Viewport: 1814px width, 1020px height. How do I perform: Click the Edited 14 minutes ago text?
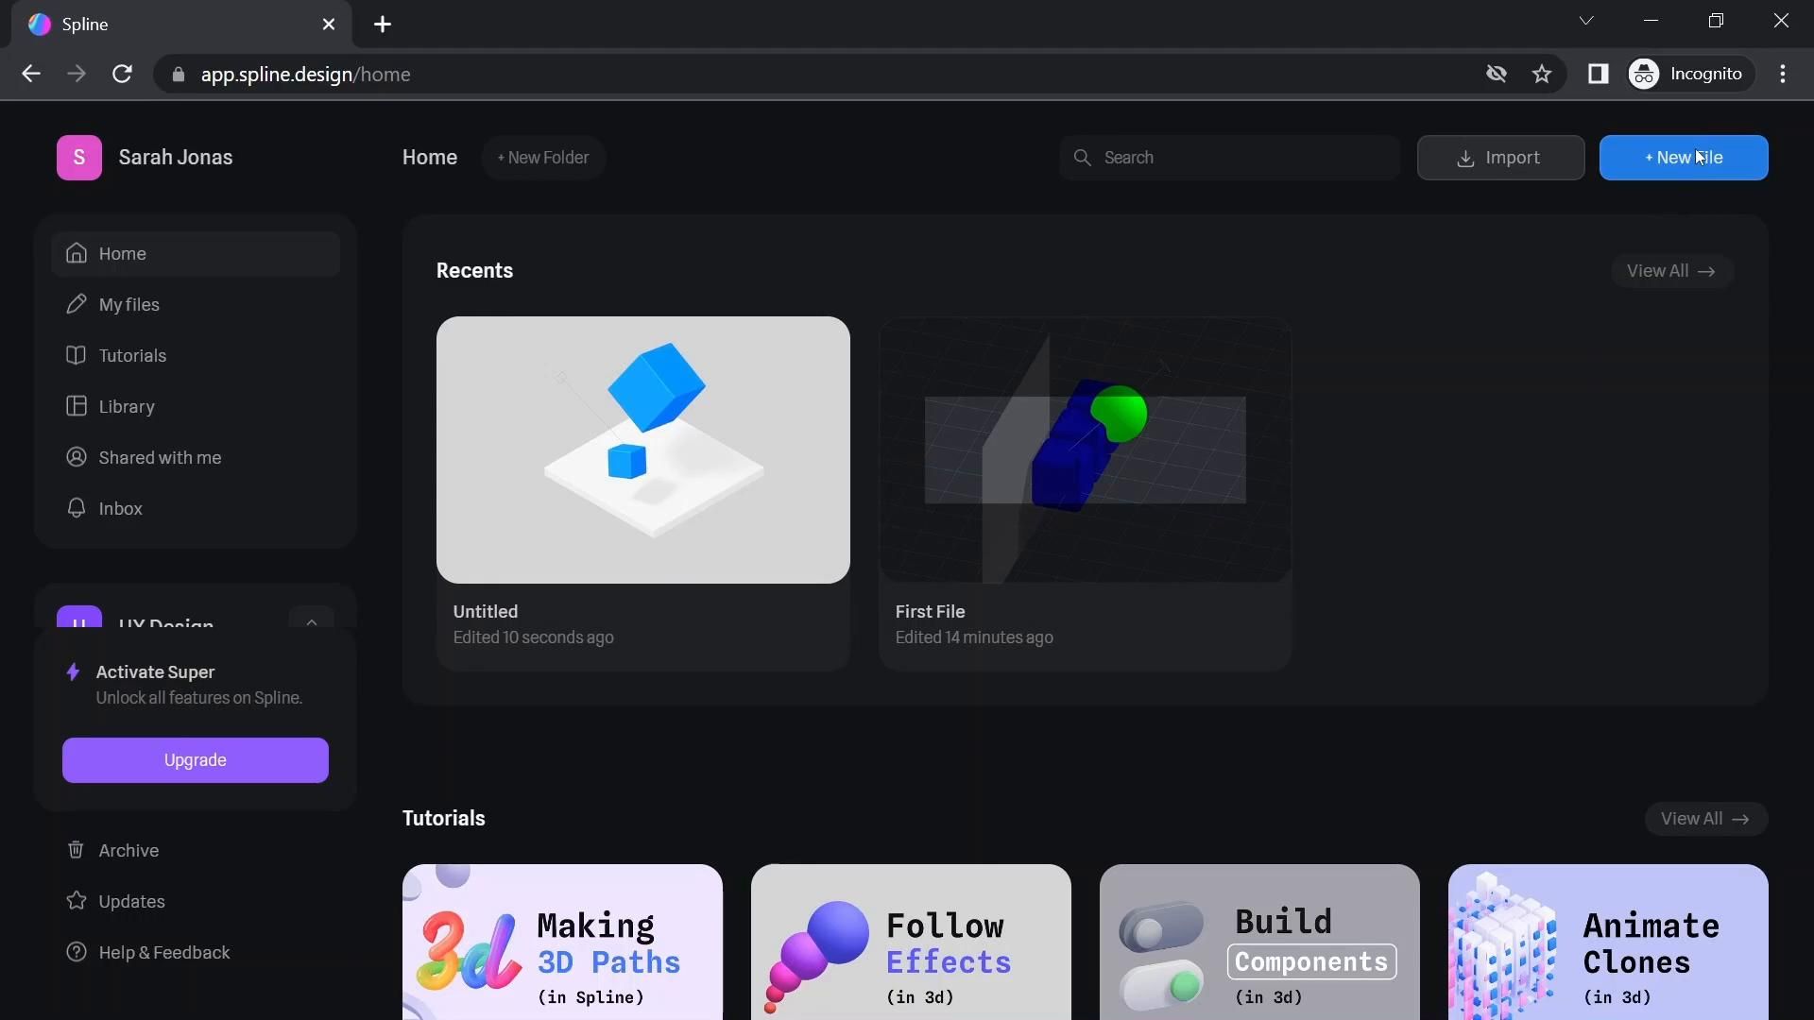coord(974,637)
